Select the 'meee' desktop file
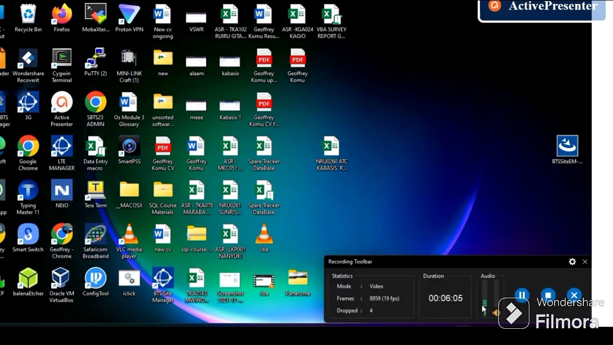The width and height of the screenshot is (613, 345). click(x=196, y=110)
